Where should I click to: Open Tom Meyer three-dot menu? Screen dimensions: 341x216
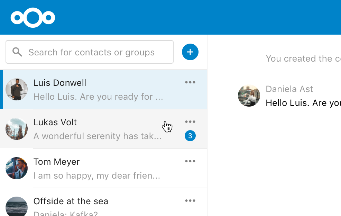coord(190,161)
